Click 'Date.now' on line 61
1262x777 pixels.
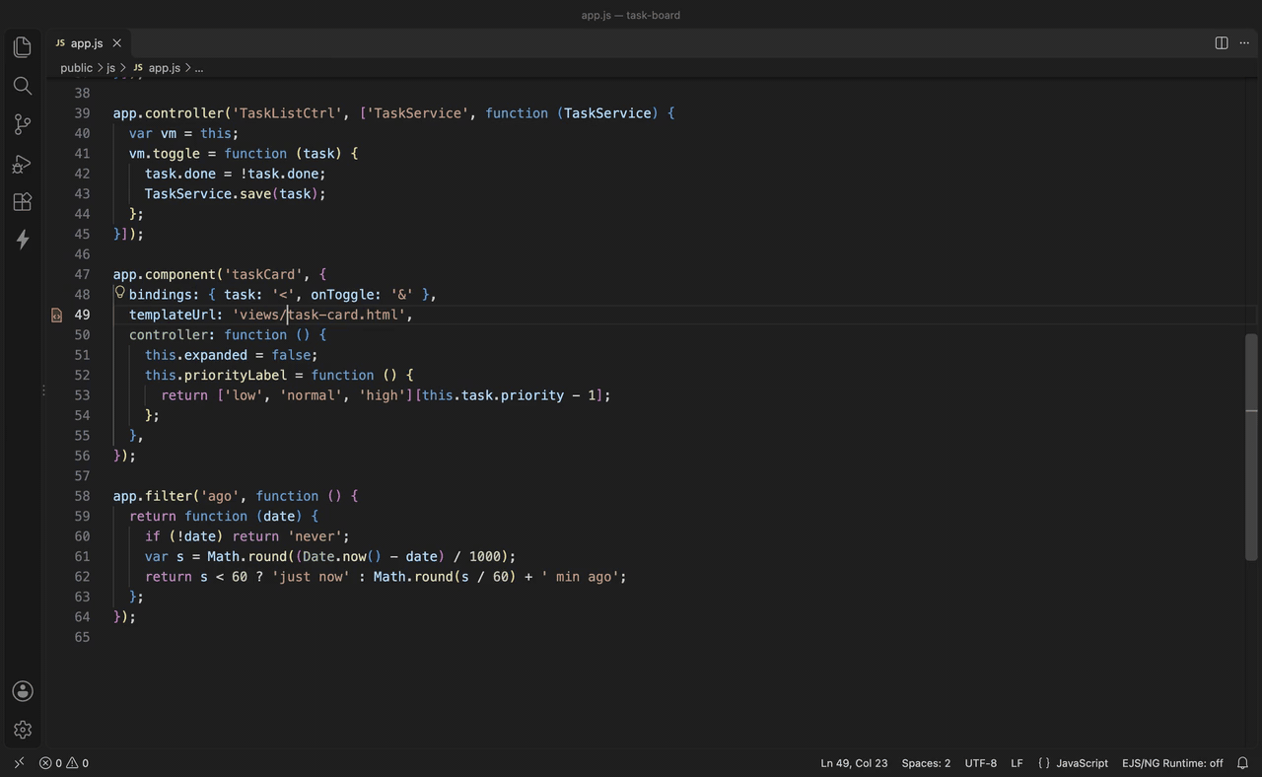click(x=334, y=556)
